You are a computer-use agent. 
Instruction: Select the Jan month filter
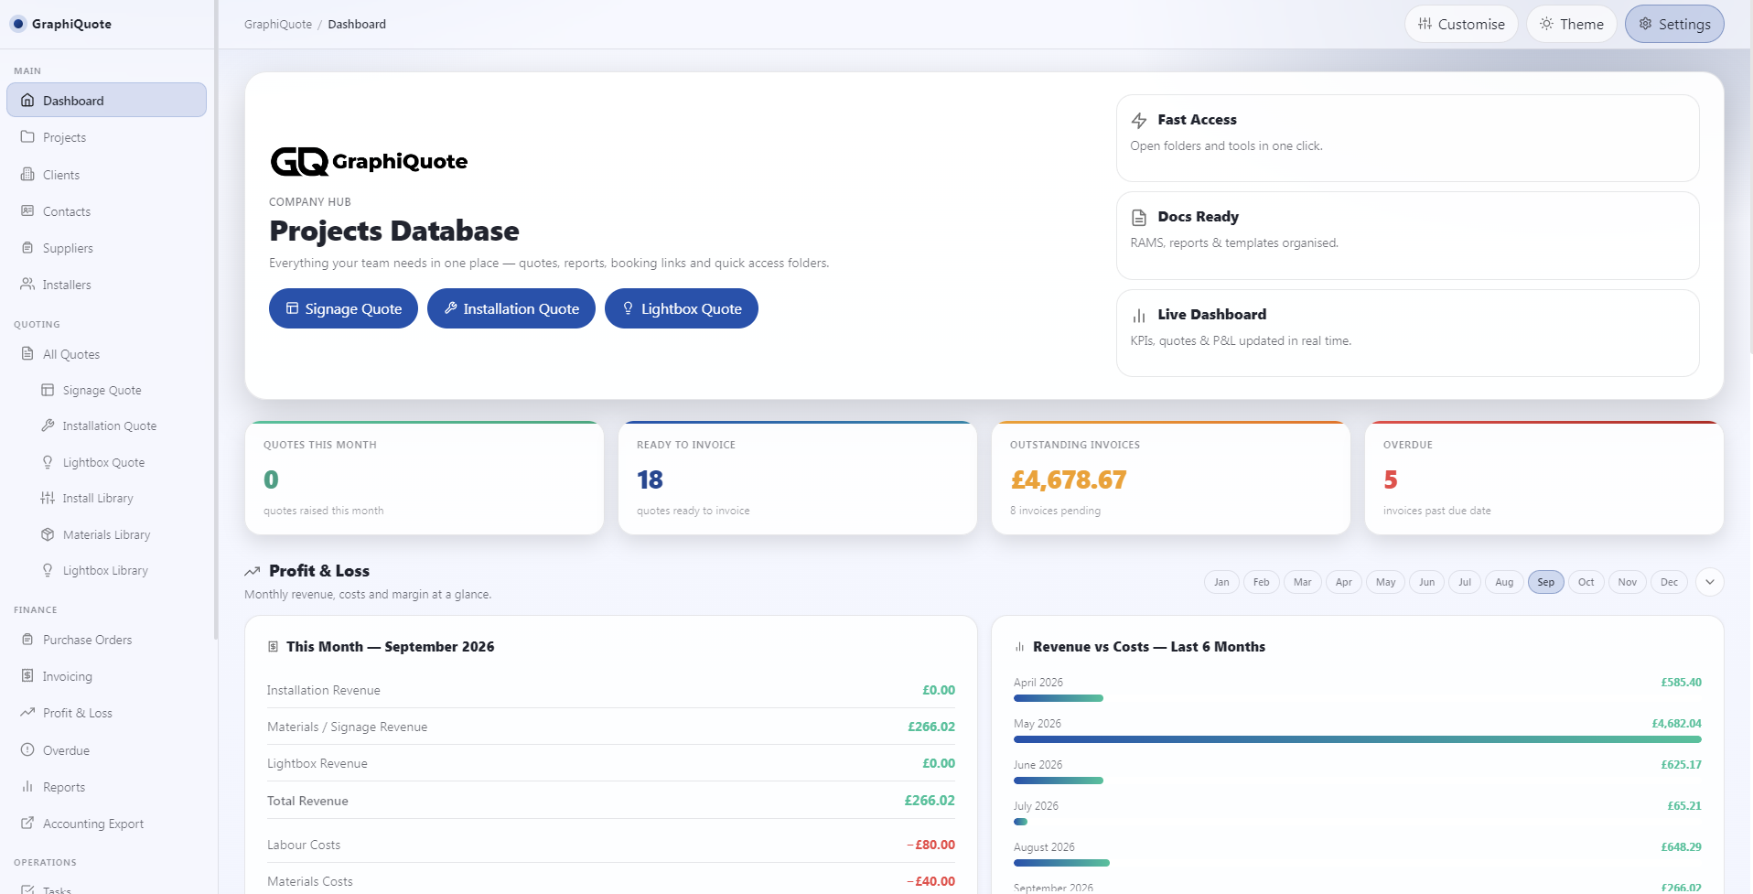(1221, 582)
